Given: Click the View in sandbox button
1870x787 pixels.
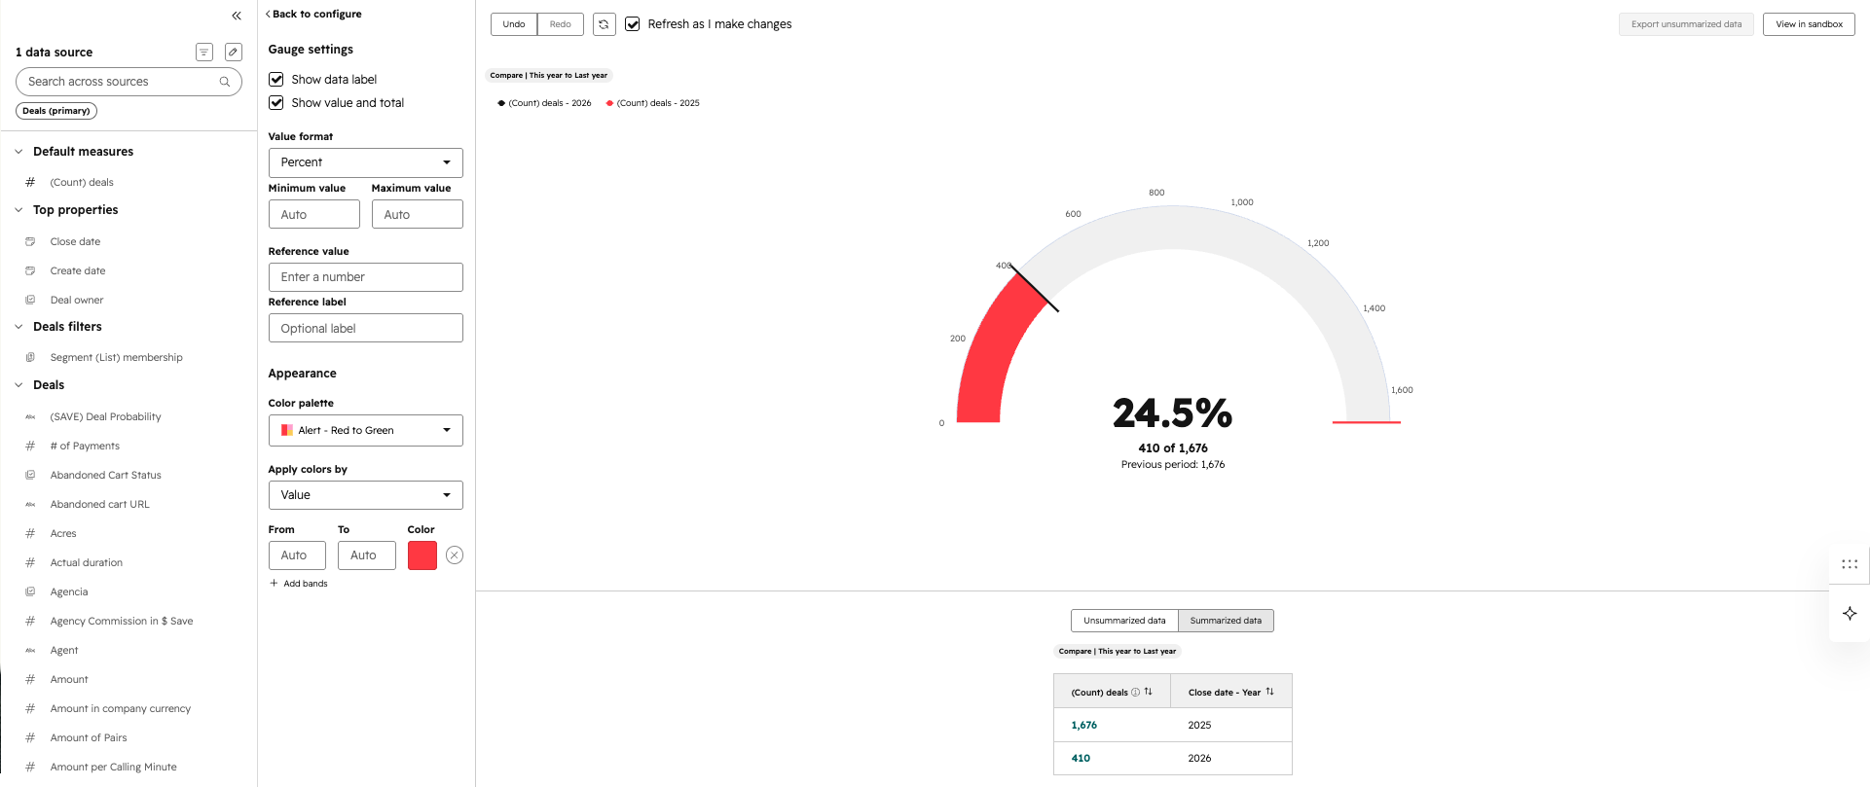Looking at the screenshot, I should (1809, 24).
